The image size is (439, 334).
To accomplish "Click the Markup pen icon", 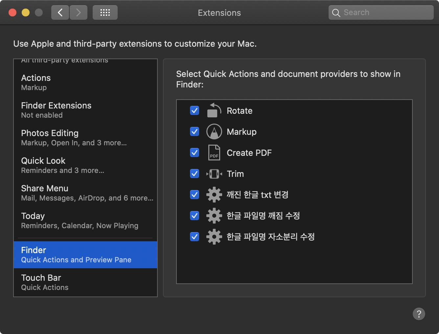I will [214, 132].
